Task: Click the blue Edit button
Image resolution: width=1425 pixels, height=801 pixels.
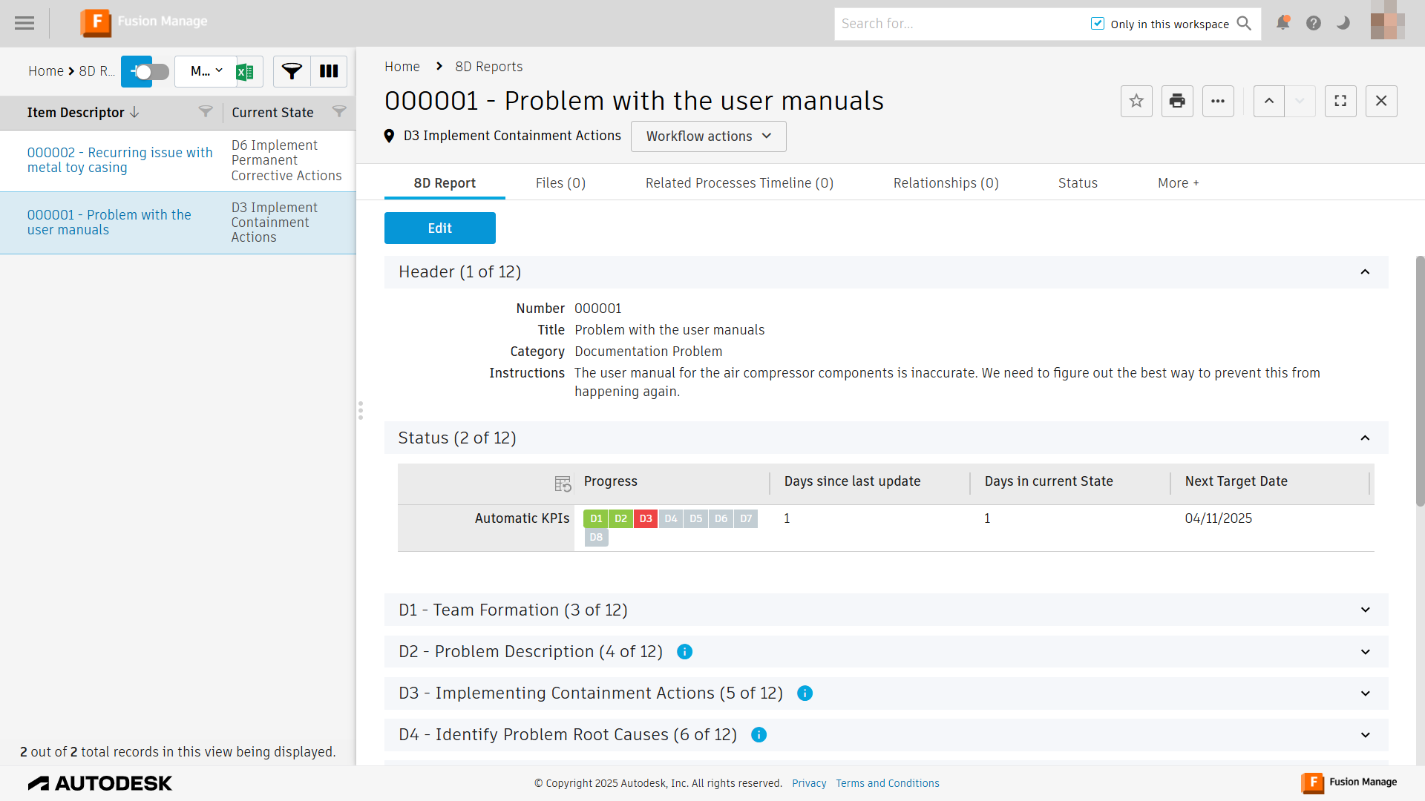Action: 439,228
